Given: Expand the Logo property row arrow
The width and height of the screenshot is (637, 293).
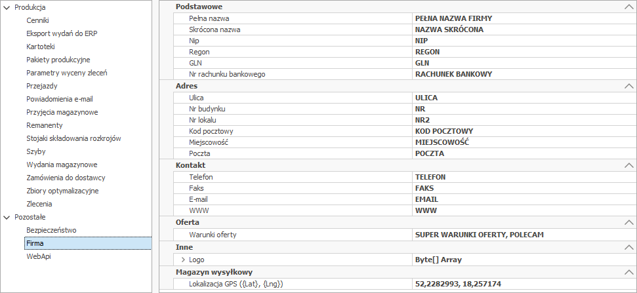Looking at the screenshot, I should point(183,260).
